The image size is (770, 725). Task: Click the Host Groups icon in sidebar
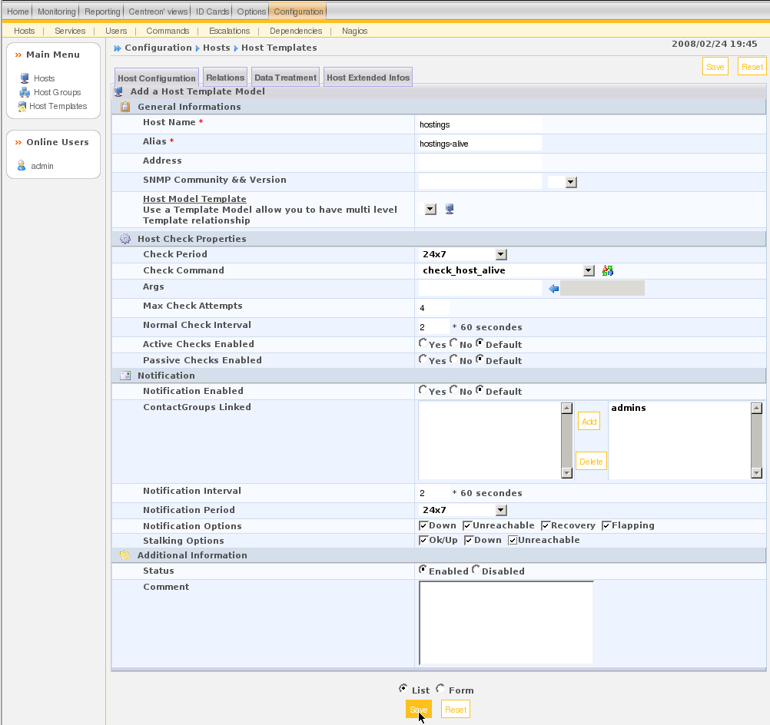click(x=25, y=92)
